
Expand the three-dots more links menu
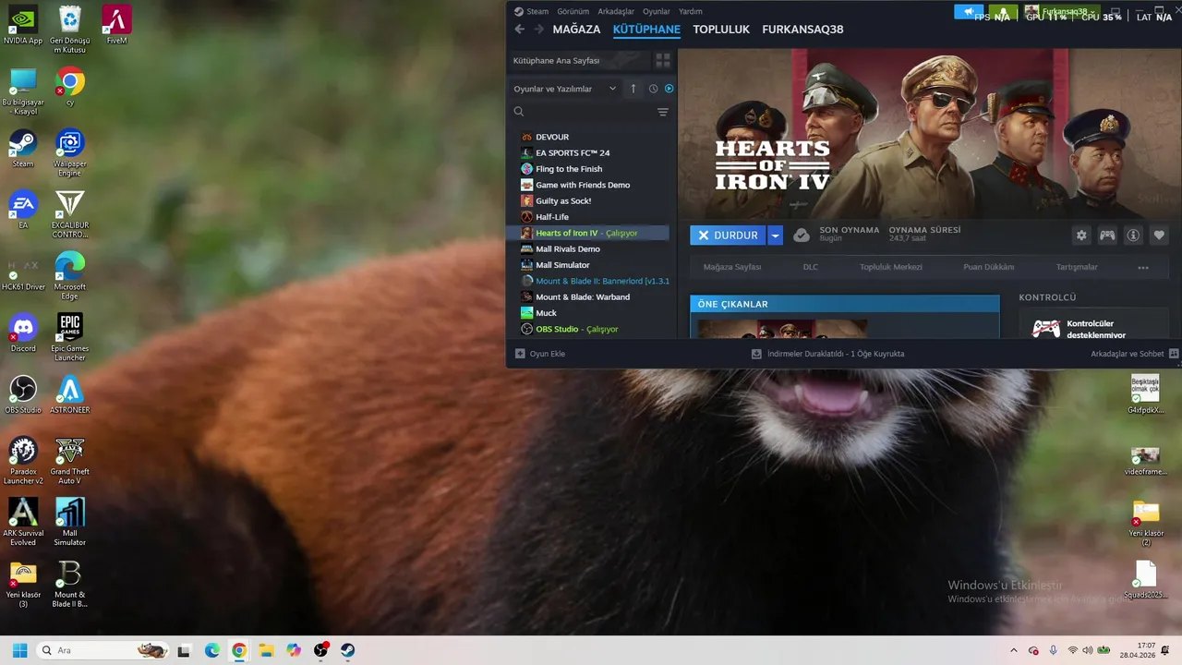(x=1143, y=268)
